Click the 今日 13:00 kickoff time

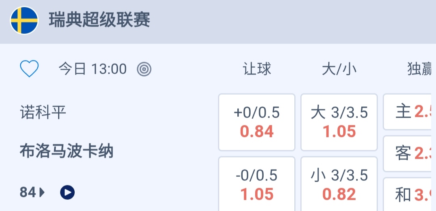coord(92,69)
